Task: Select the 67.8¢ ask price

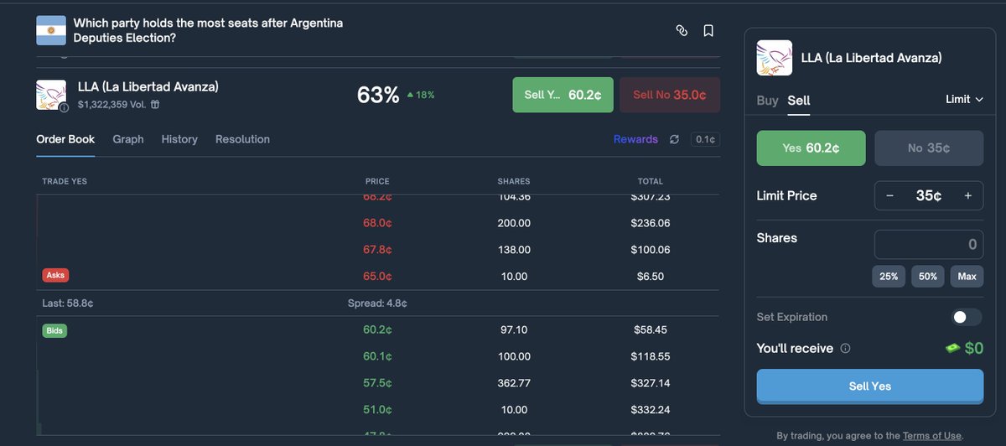Action: click(x=377, y=250)
